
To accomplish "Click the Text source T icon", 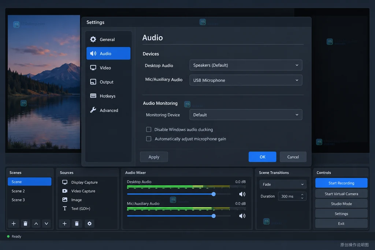I will pyautogui.click(x=64, y=208).
